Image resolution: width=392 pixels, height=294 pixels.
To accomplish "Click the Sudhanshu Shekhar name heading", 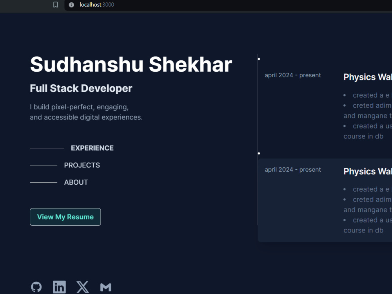I will (x=131, y=64).
